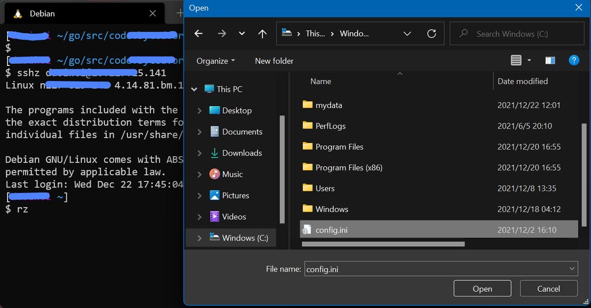Go back using the Back arrow
The height and width of the screenshot is (308, 591).
[199, 34]
